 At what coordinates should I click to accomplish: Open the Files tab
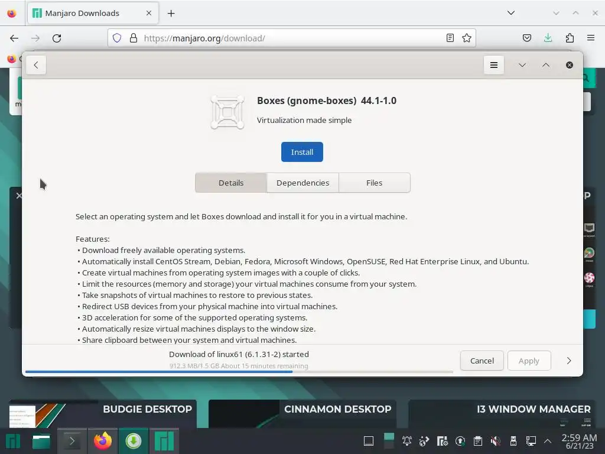point(374,183)
